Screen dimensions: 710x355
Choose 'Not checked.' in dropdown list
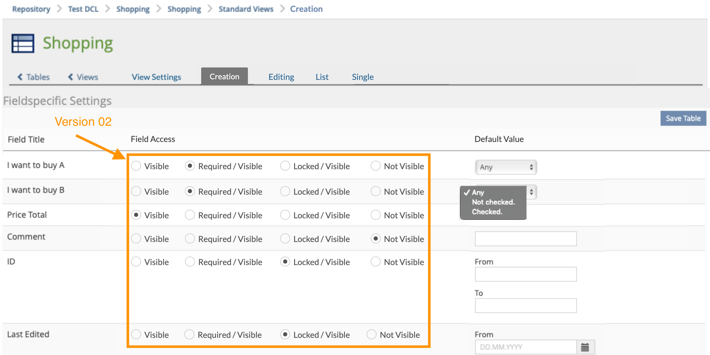coord(493,202)
